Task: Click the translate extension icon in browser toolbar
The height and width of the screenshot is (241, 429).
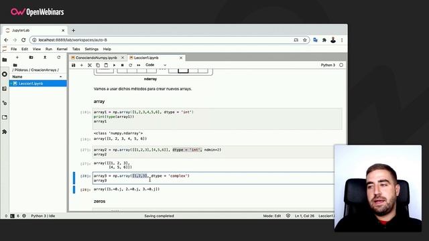Action: point(316,40)
